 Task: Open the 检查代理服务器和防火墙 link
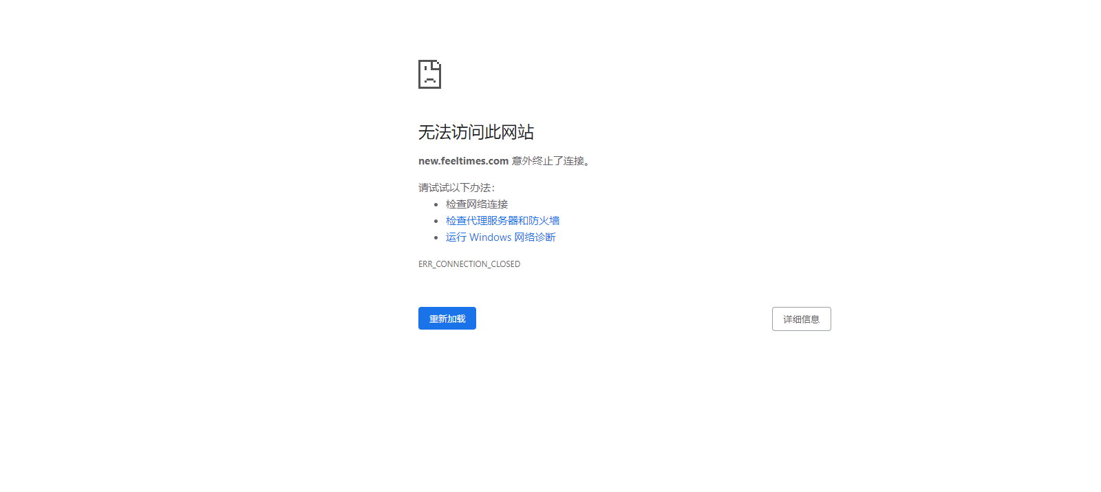pyautogui.click(x=502, y=221)
